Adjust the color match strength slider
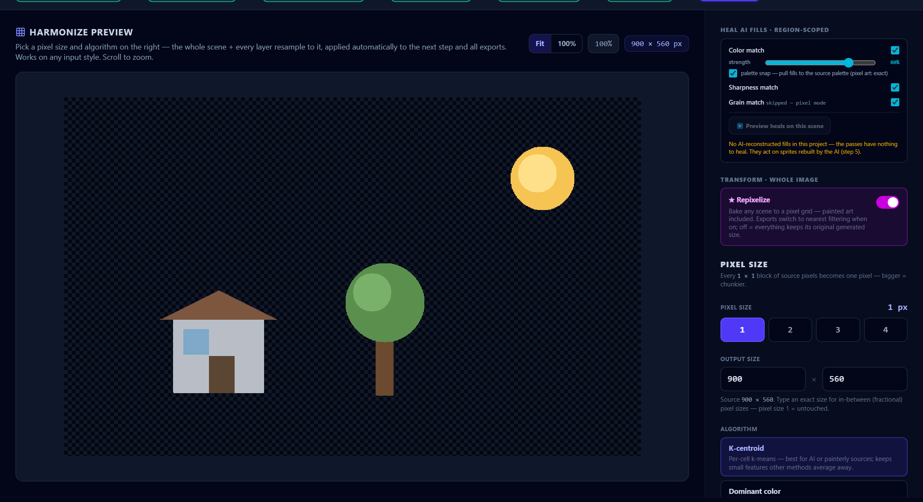This screenshot has width=923, height=502. (x=820, y=63)
